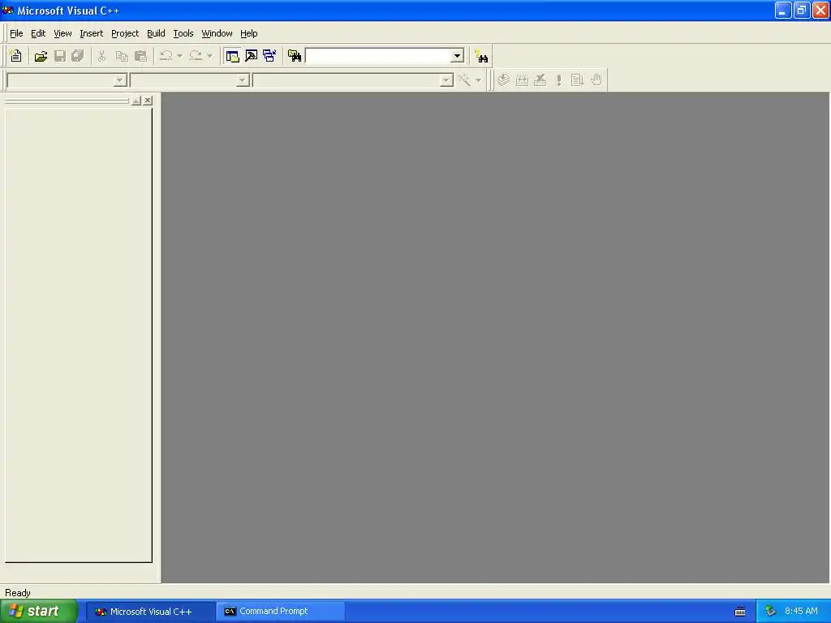Click the Open file folder icon
The height and width of the screenshot is (623, 831).
point(41,56)
